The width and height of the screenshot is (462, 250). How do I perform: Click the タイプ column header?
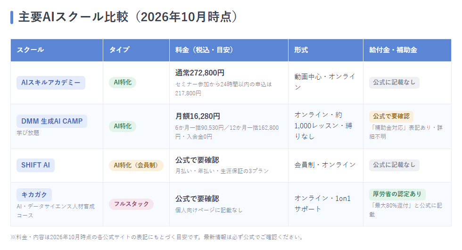click(x=136, y=50)
